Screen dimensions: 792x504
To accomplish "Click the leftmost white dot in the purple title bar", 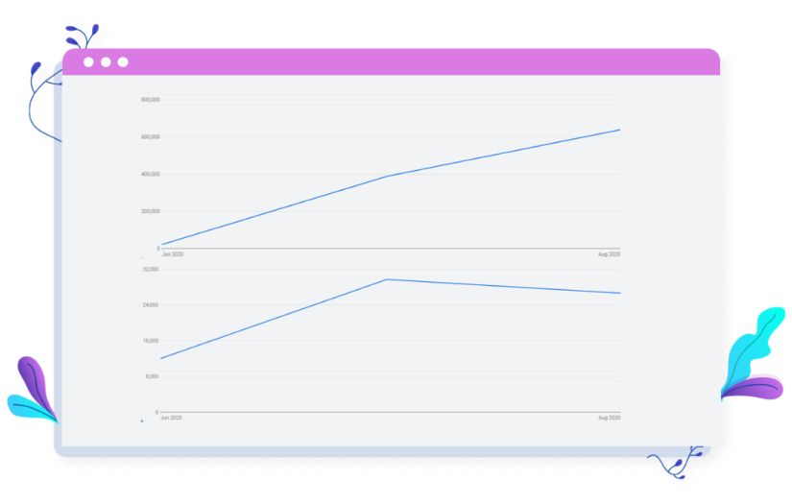I will (88, 62).
